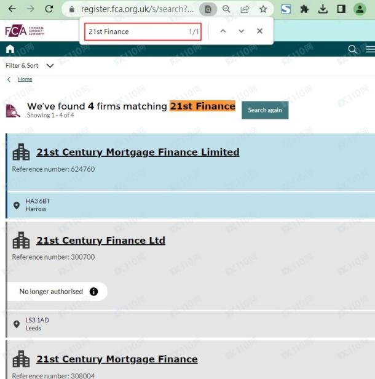375x379 pixels.
Task: Click Reference number: 624760
Action: (x=53, y=169)
